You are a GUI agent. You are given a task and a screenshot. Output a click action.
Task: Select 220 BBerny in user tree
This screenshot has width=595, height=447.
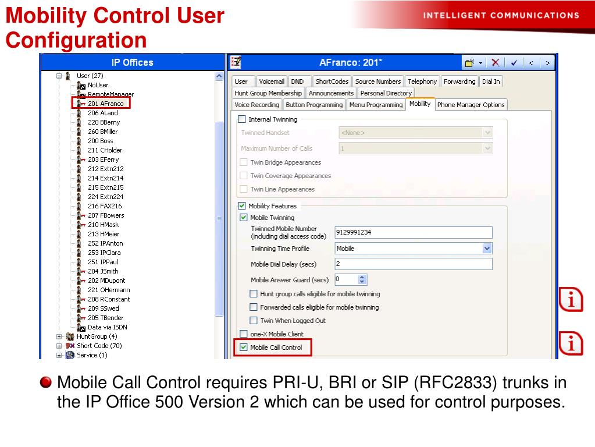coord(104,122)
